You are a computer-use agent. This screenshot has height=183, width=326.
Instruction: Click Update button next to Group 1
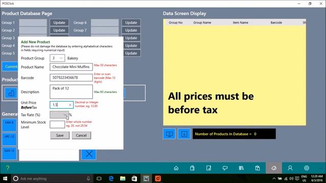[x=59, y=22]
